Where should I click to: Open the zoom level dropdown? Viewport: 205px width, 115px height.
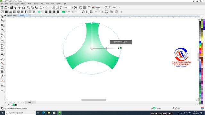(x=72, y=7)
